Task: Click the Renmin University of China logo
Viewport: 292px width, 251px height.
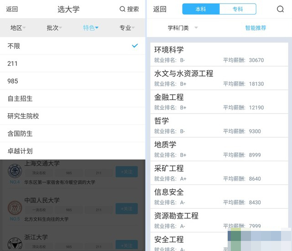Action: [15, 208]
